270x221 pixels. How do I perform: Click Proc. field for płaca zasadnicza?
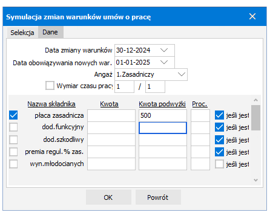point(200,115)
